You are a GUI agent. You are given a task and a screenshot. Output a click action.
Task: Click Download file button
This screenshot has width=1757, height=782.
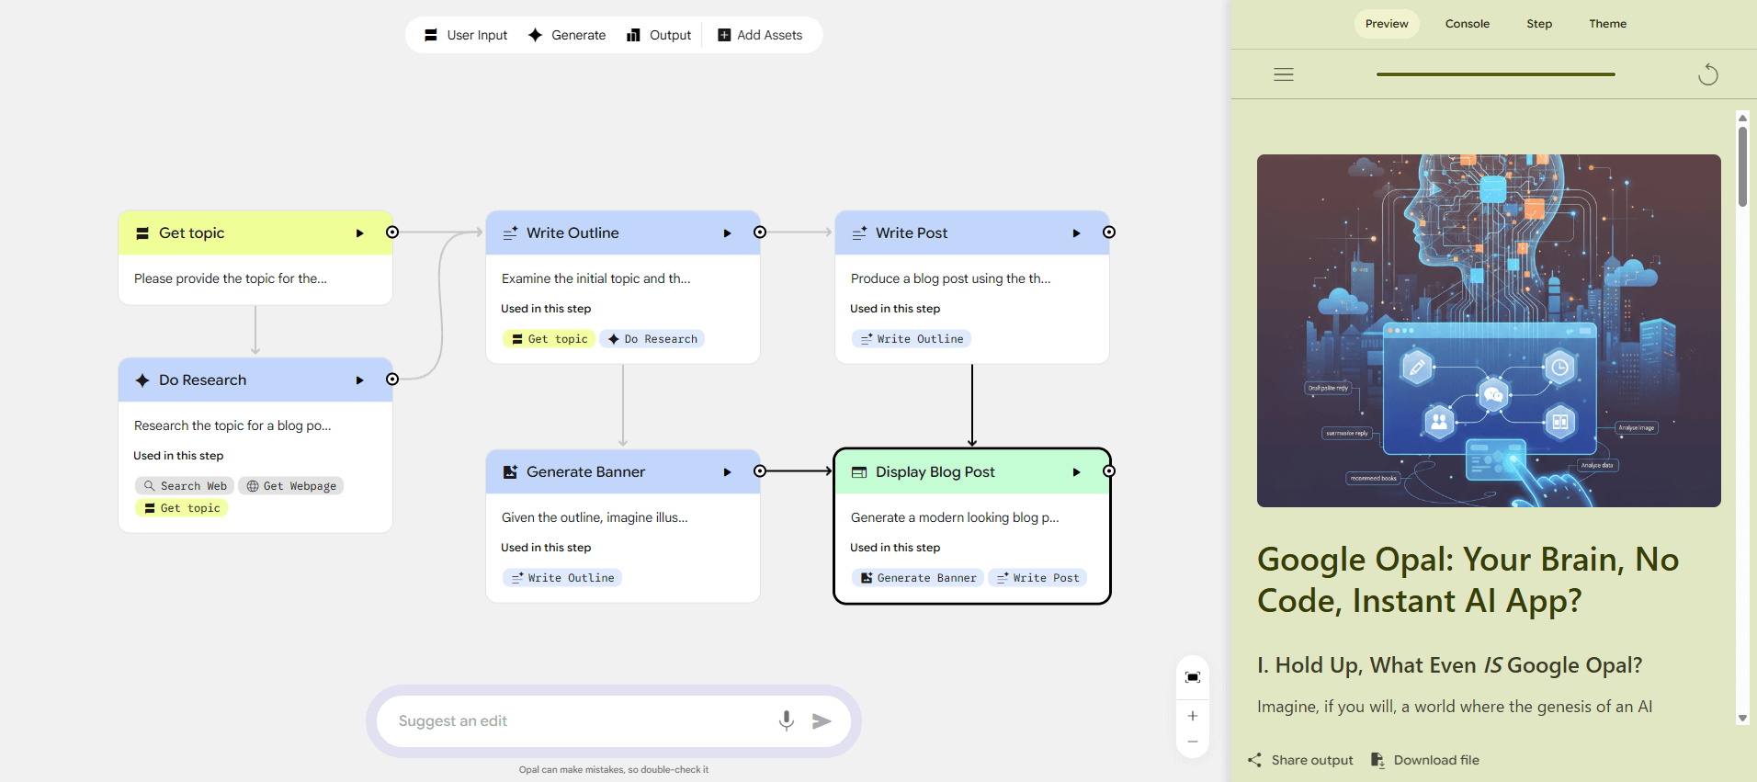1425,760
